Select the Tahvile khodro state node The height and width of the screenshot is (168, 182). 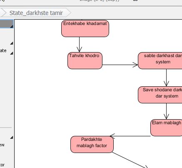click(85, 60)
